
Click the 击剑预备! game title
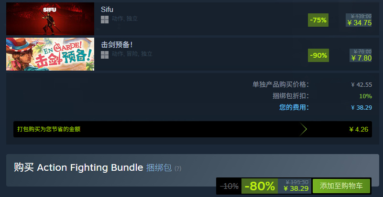[x=117, y=45]
